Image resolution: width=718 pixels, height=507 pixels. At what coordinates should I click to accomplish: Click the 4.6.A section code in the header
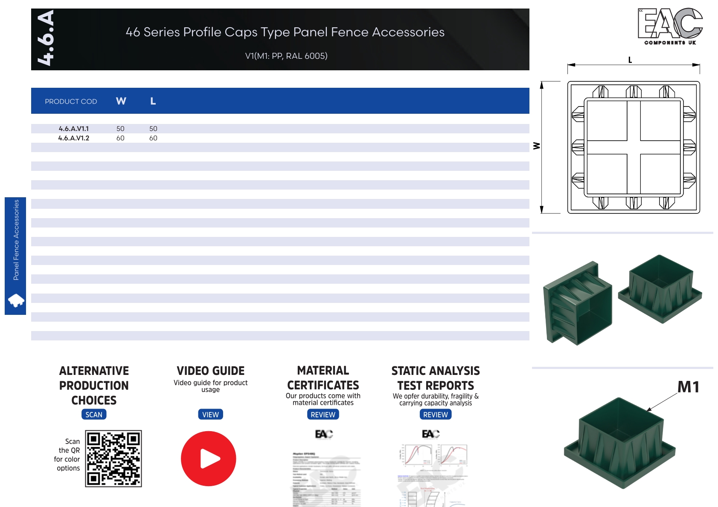click(46, 38)
